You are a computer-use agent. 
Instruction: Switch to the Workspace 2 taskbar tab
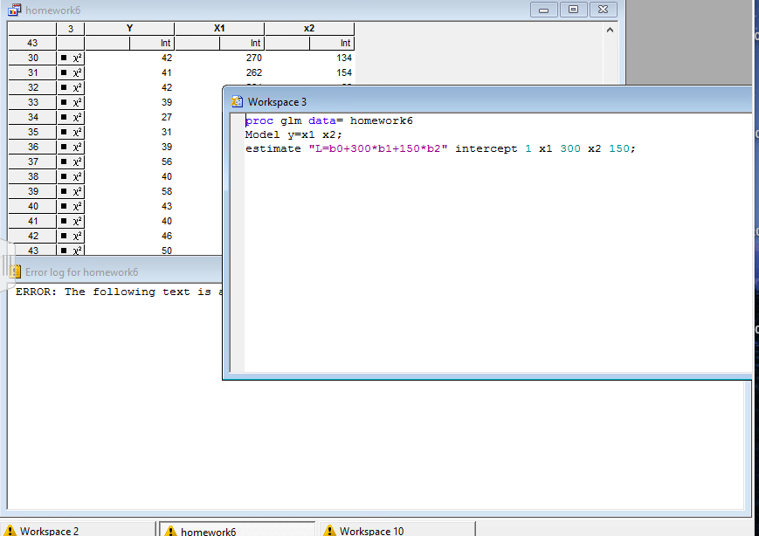click(x=52, y=530)
